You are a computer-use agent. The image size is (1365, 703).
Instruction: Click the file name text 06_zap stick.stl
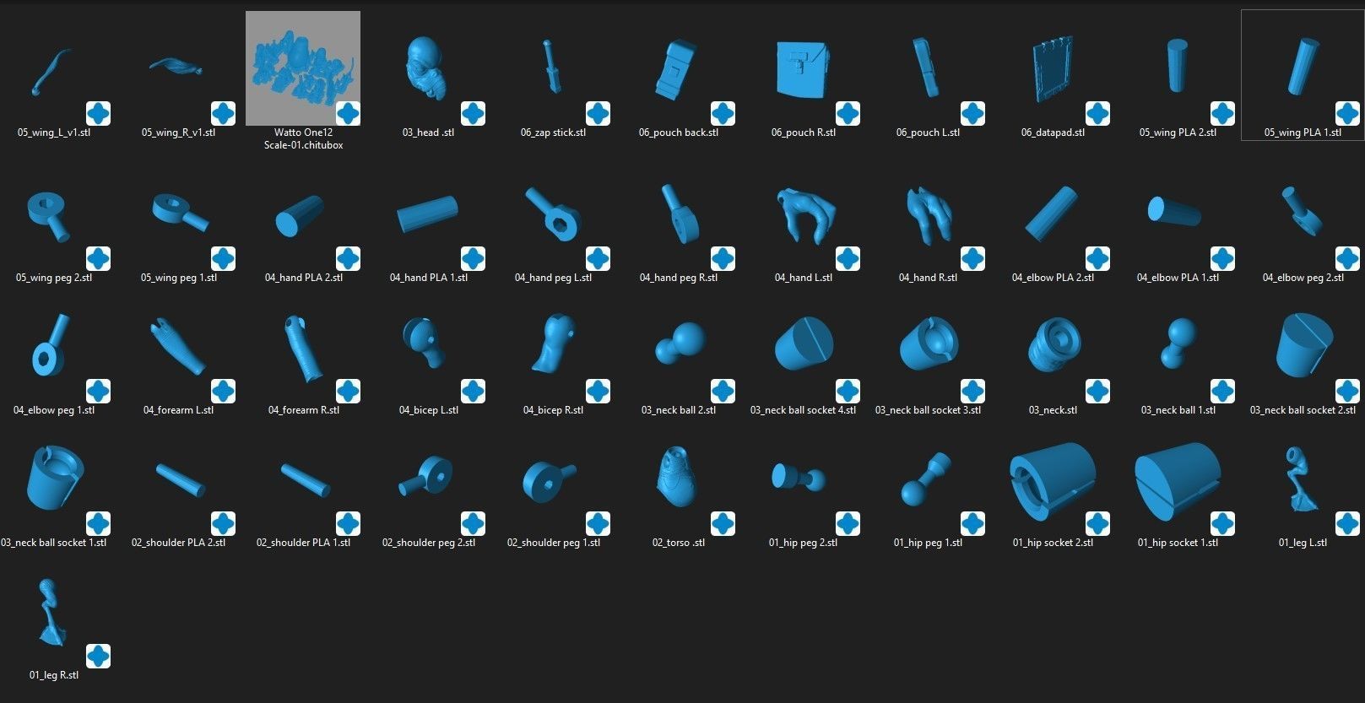553,132
